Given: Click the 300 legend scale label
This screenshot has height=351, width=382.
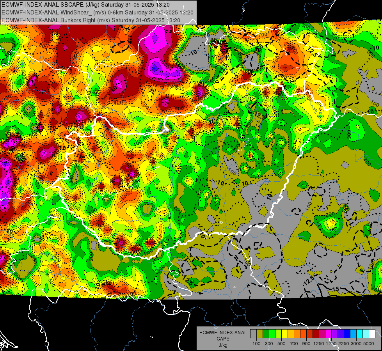Looking at the screenshot, I should (269, 344).
